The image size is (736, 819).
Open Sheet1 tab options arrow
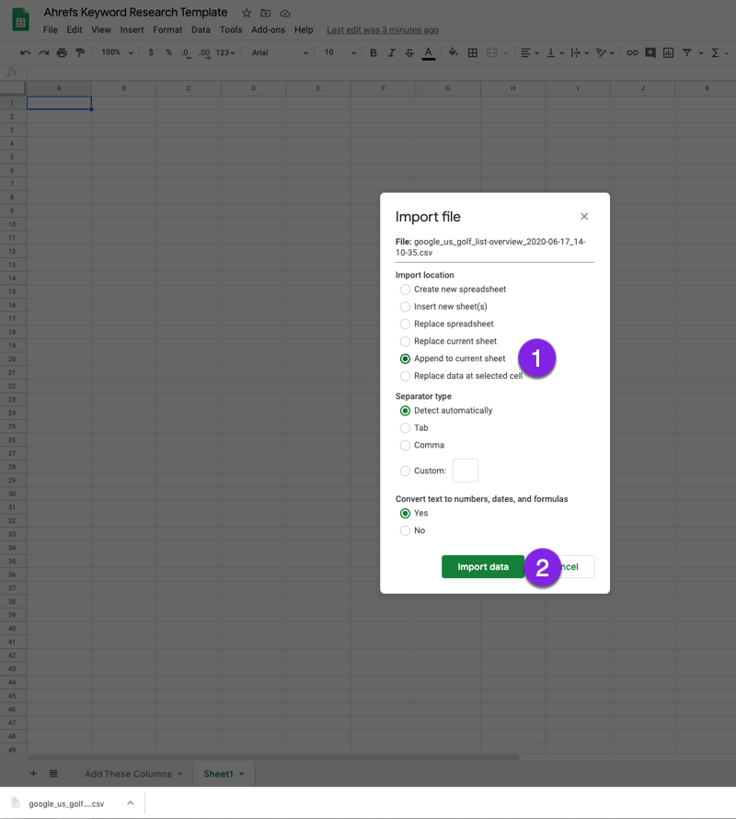pyautogui.click(x=241, y=774)
